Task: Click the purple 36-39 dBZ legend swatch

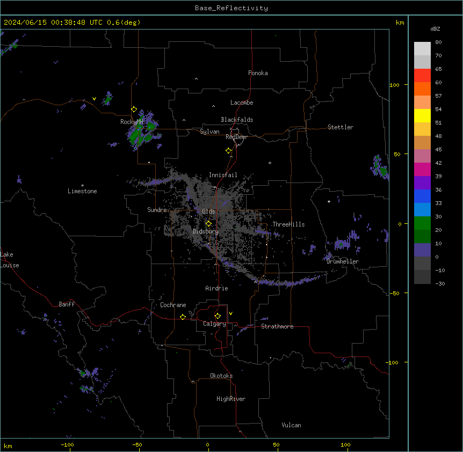Action: (x=422, y=183)
